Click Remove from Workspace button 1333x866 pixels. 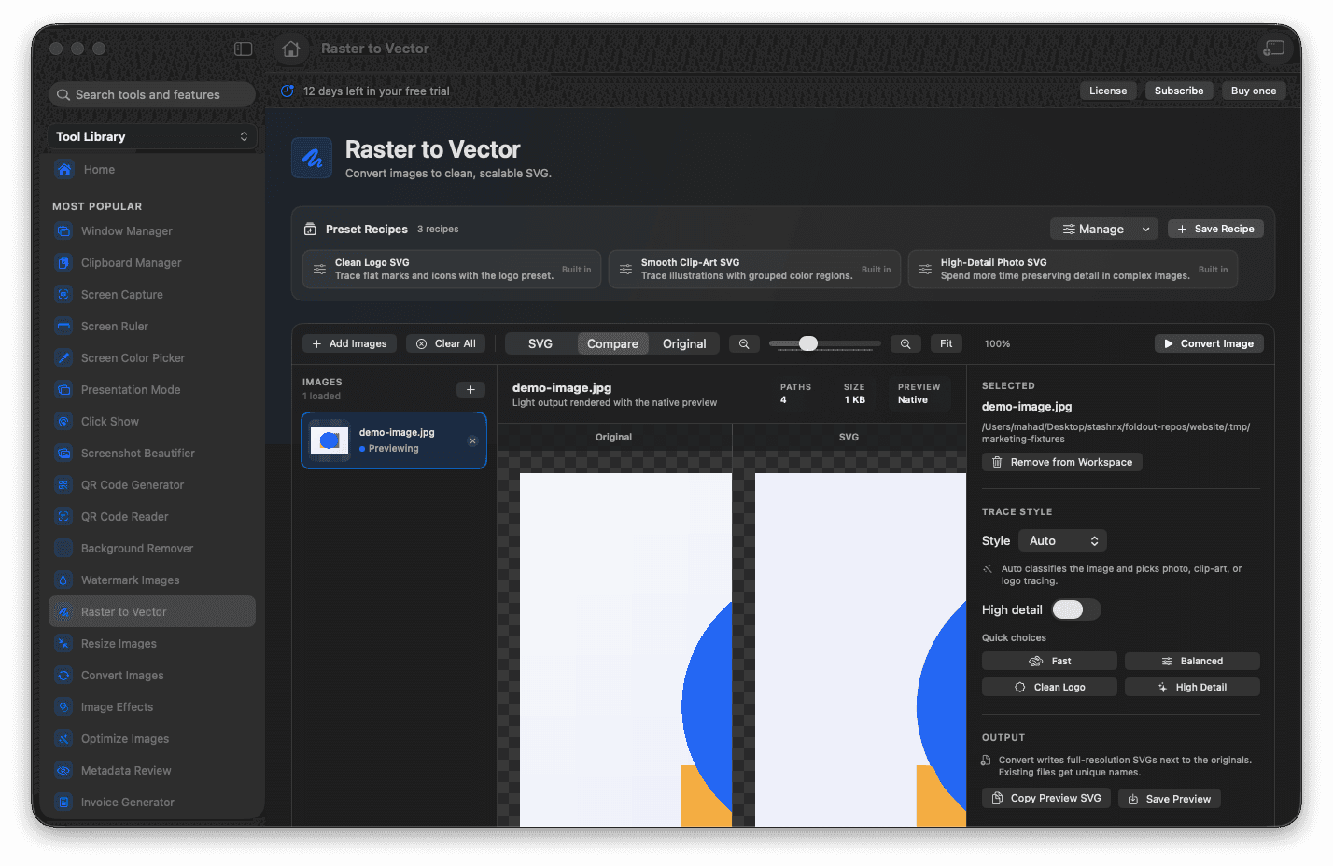[x=1062, y=463]
